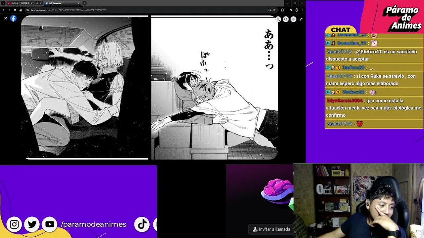Open the browser home page
The image size is (424, 238).
click(20, 10)
